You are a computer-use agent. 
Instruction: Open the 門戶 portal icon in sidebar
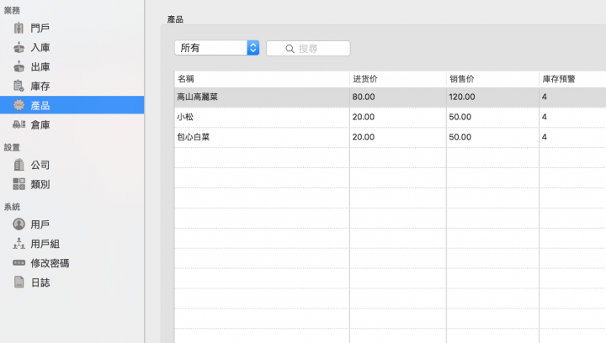coord(19,28)
